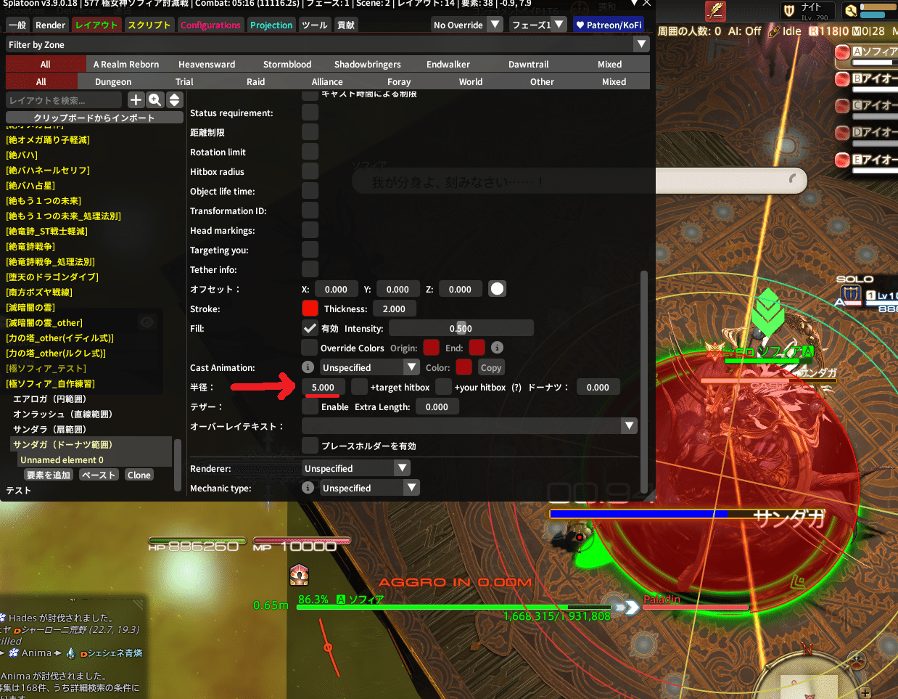Enable the Hitbox radius checkbox
Image resolution: width=898 pixels, height=699 pixels.
(x=310, y=171)
